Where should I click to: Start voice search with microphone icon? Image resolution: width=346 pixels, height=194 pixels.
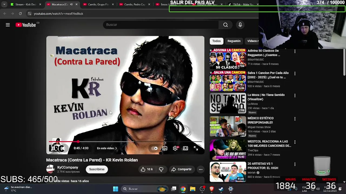240,25
